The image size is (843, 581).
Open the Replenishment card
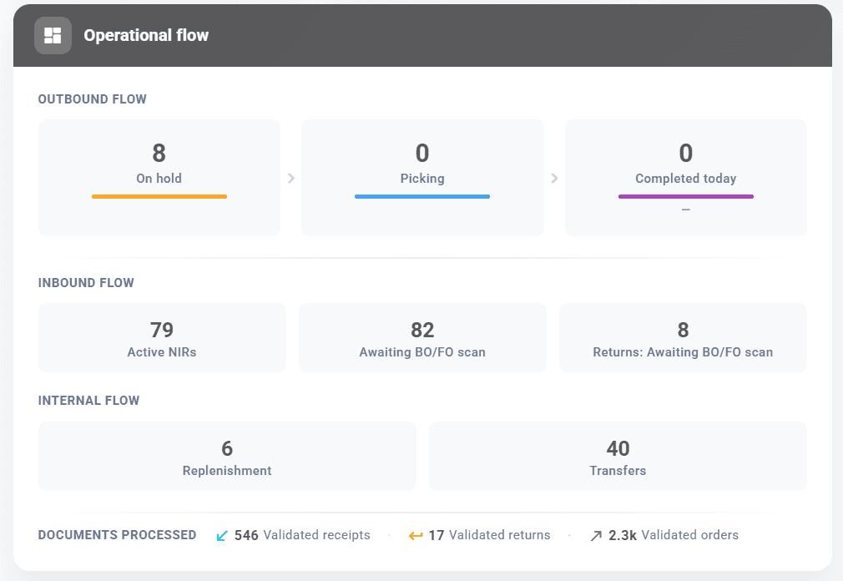point(227,456)
